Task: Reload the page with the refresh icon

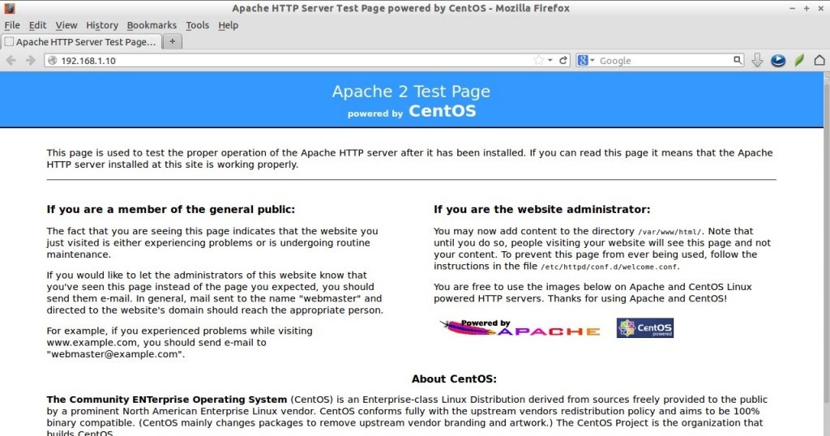Action: [563, 60]
